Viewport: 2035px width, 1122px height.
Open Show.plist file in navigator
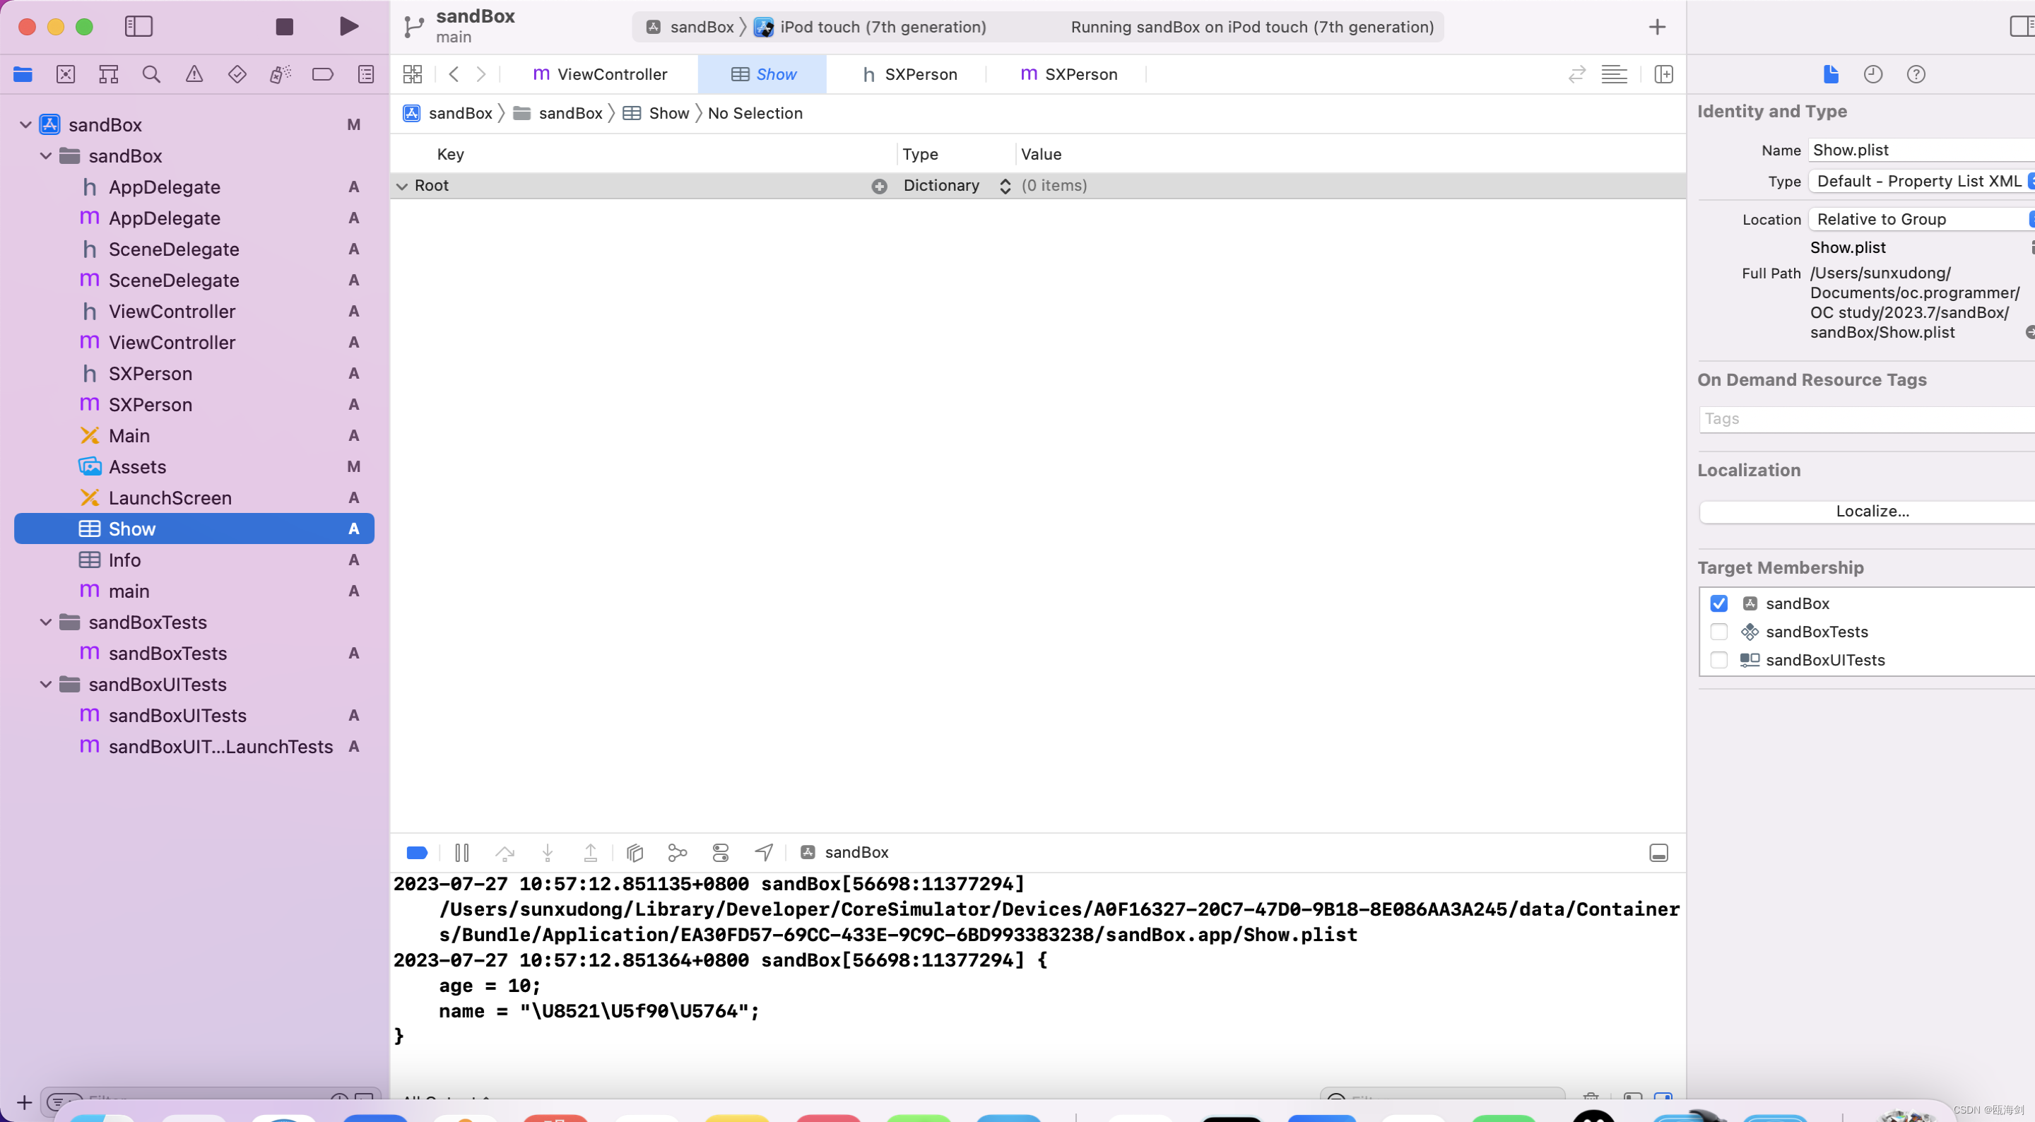click(133, 528)
